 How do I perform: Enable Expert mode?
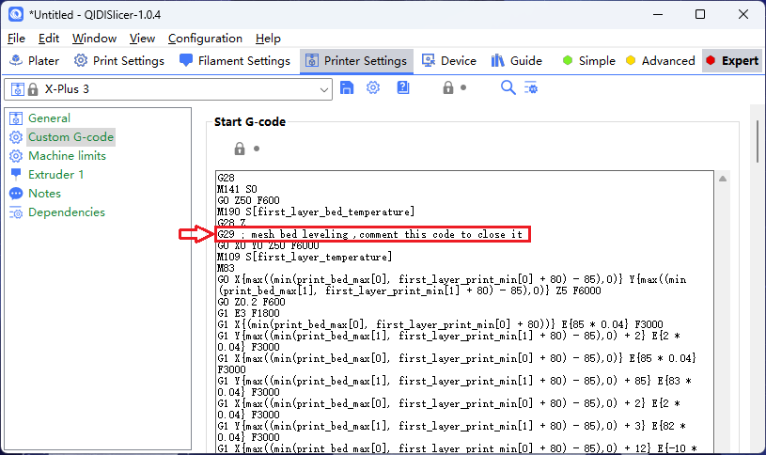pos(731,61)
